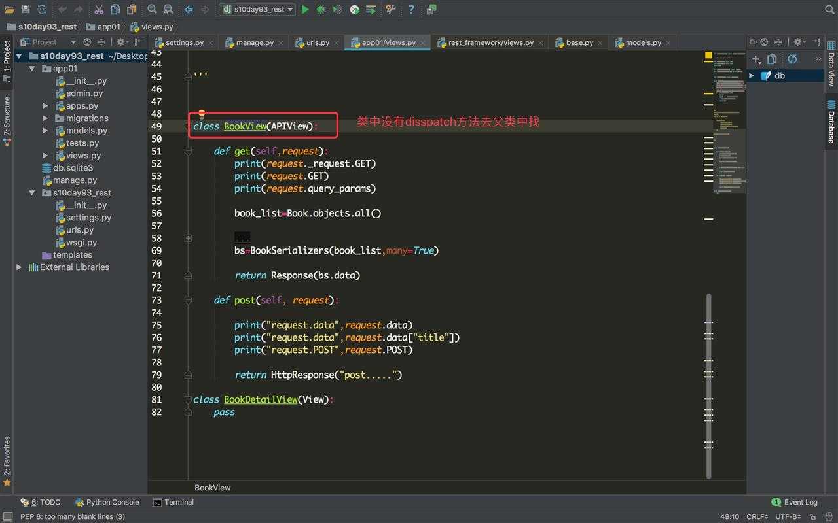Navigate Forward with the right arrow icon
Image resolution: width=838 pixels, height=523 pixels.
205,9
